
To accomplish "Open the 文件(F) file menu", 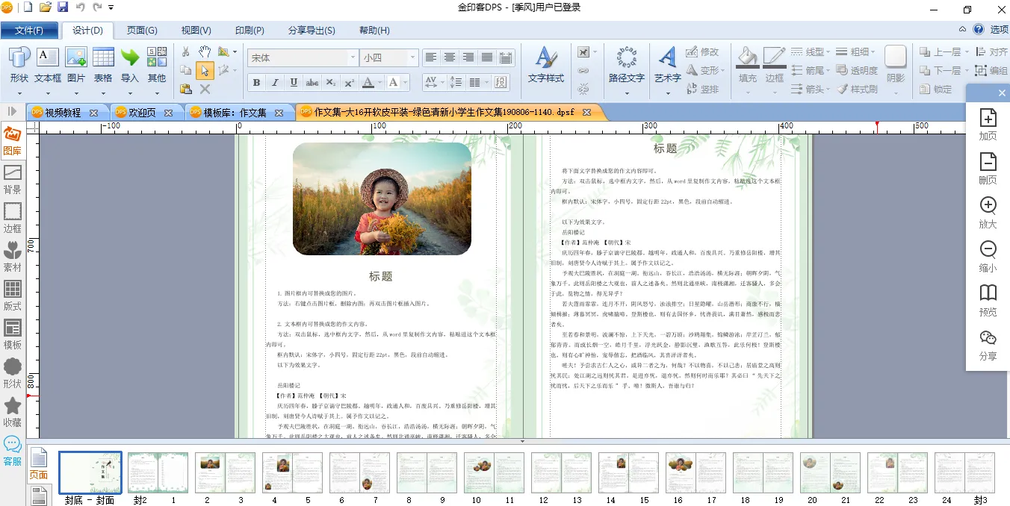I will 29,31.
